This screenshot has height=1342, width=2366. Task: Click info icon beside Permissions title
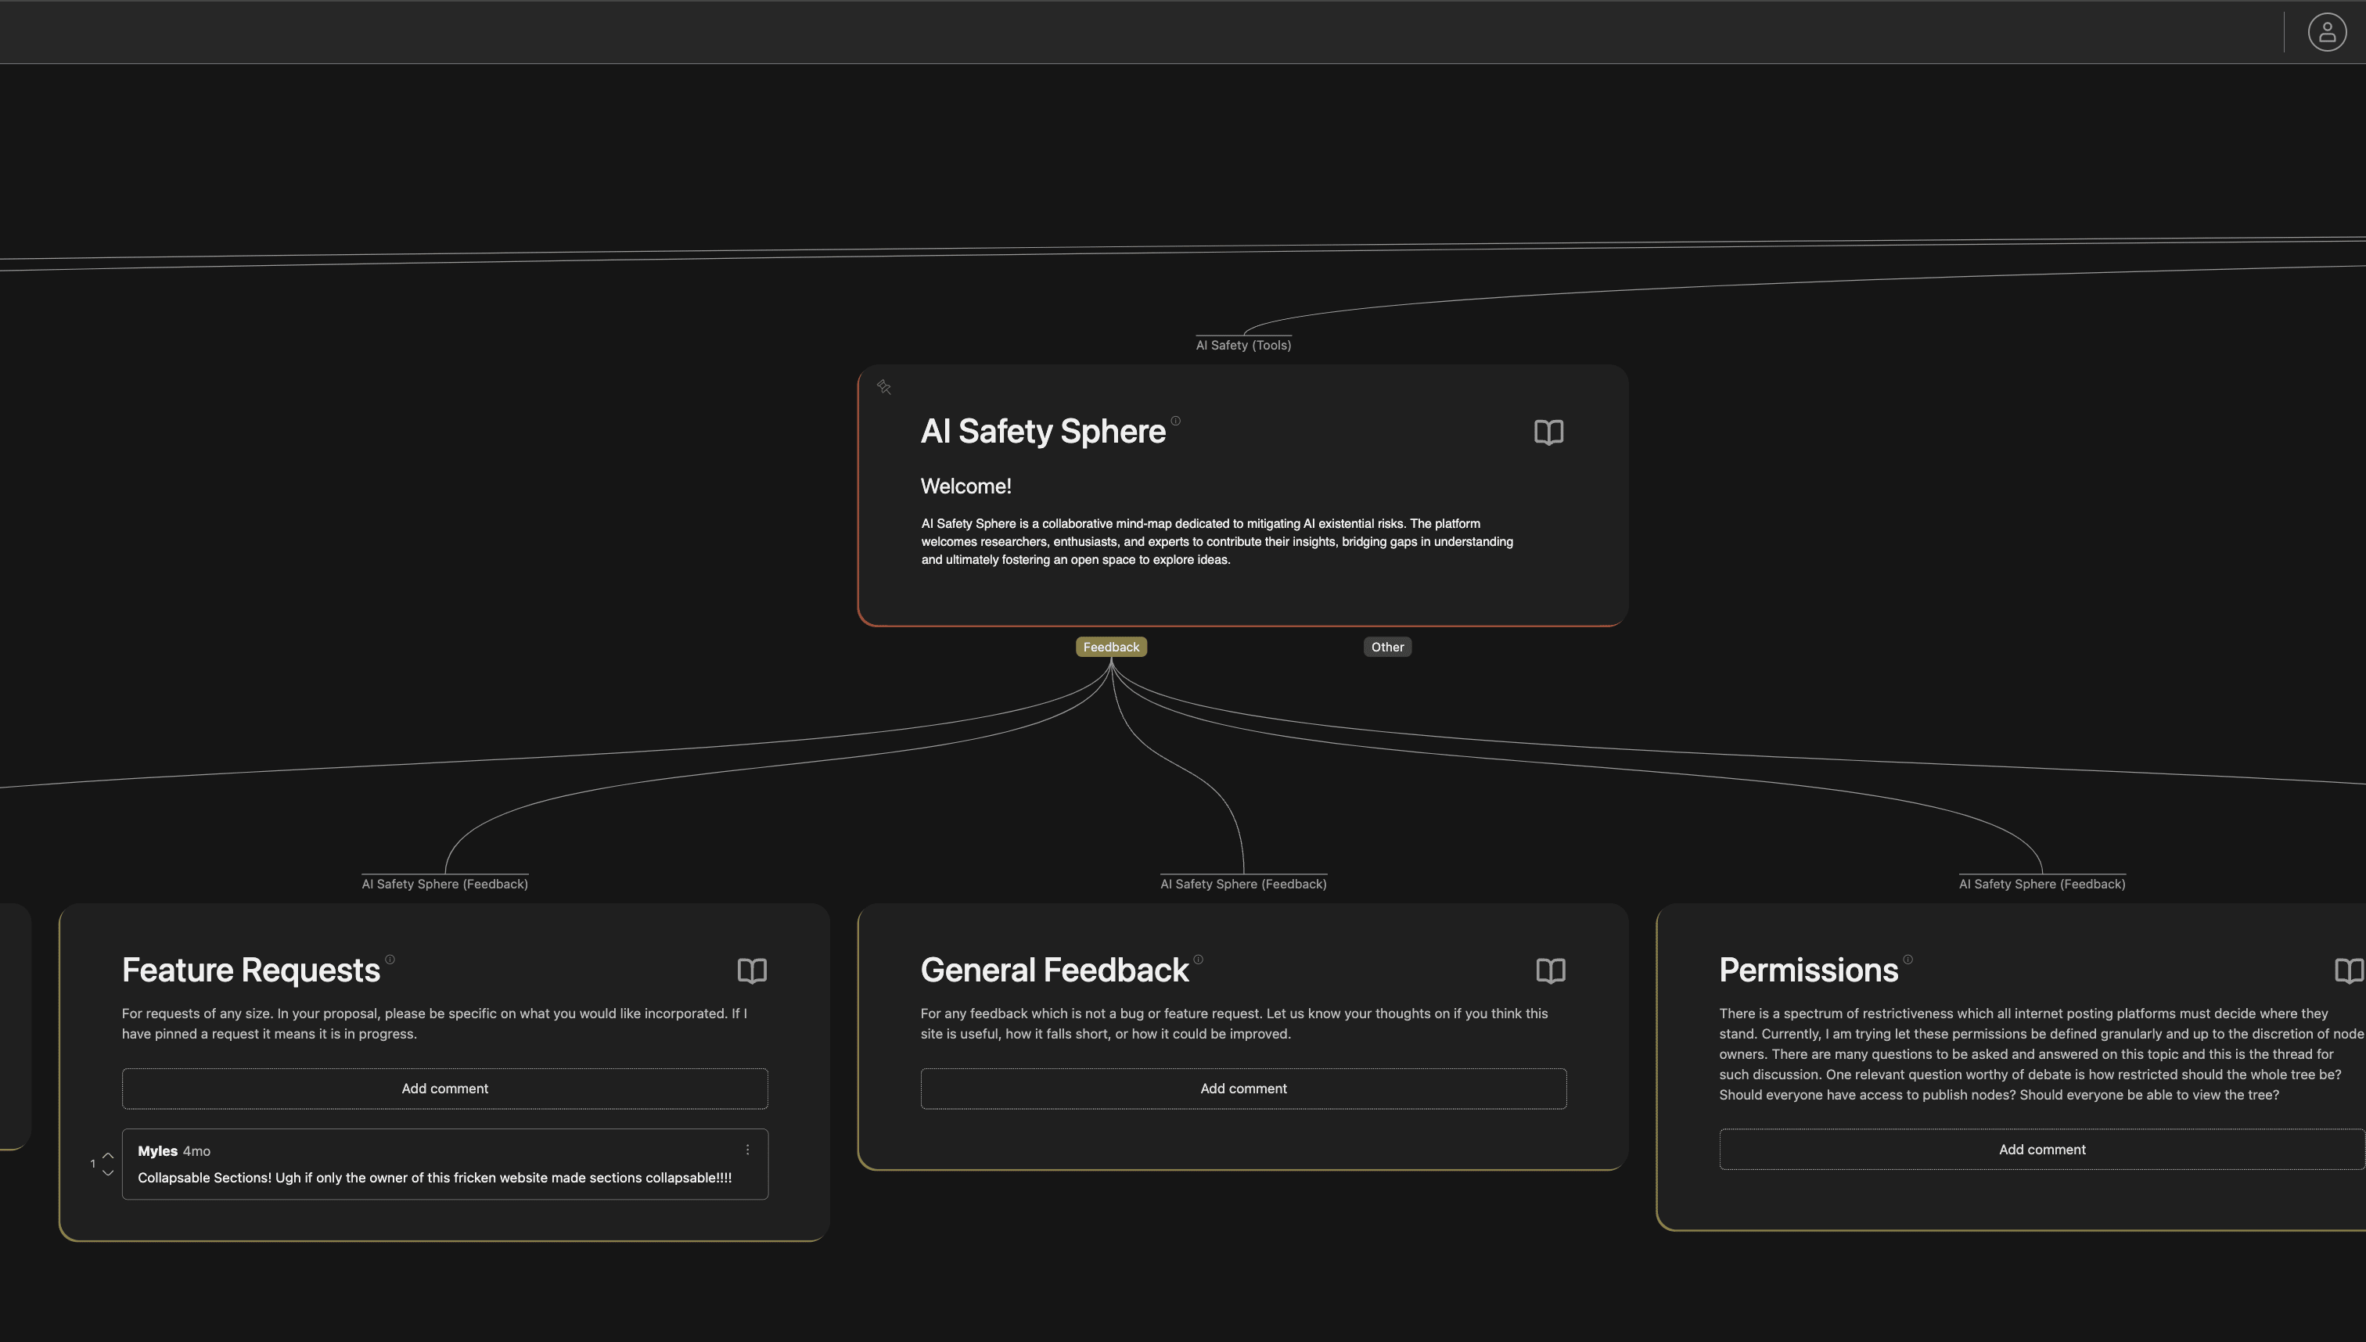pos(1908,960)
